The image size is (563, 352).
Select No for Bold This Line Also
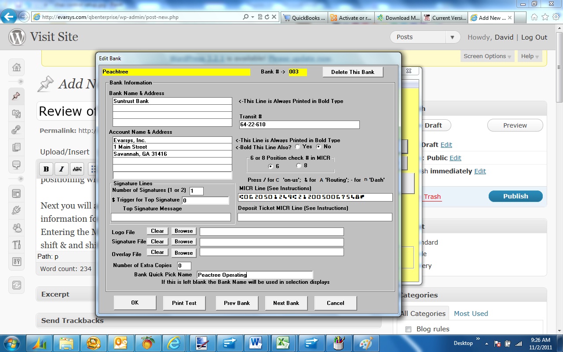coord(319,147)
